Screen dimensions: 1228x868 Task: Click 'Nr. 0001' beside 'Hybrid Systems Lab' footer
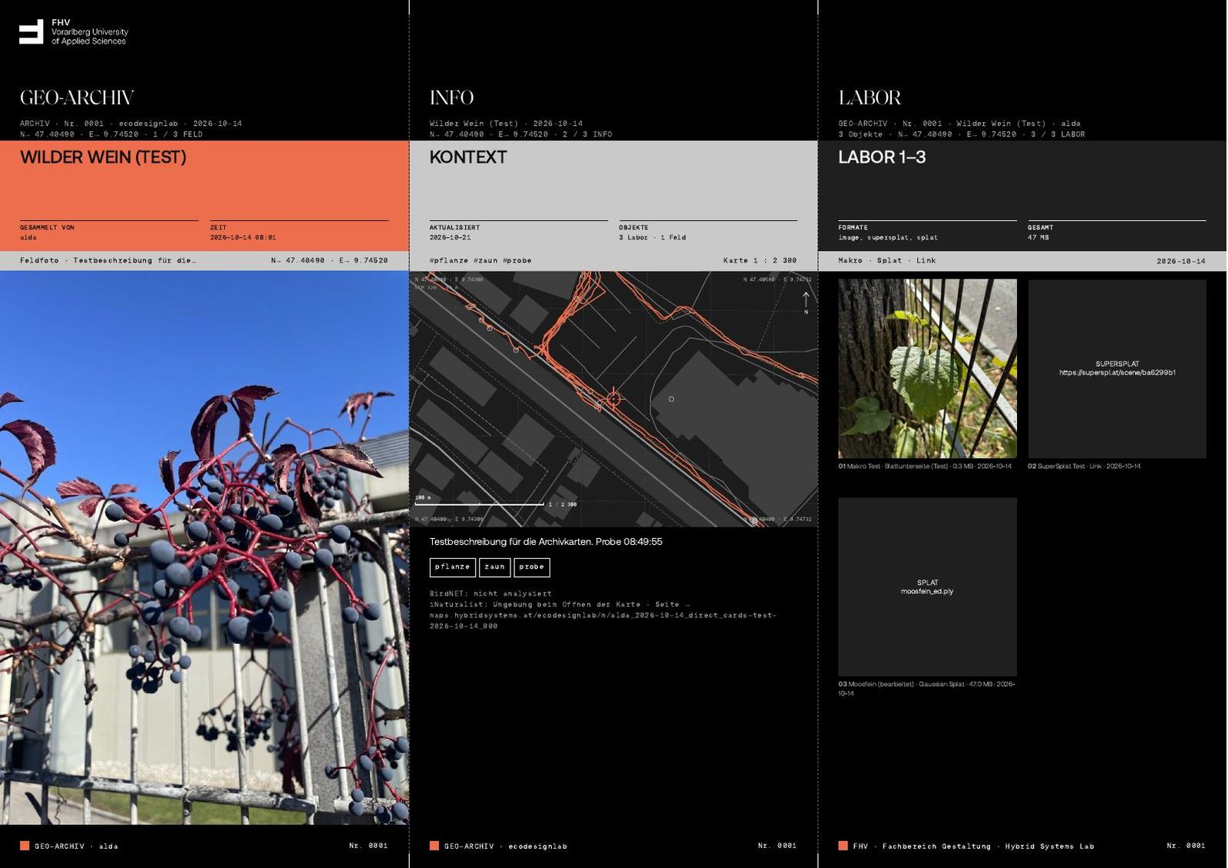click(x=1186, y=846)
